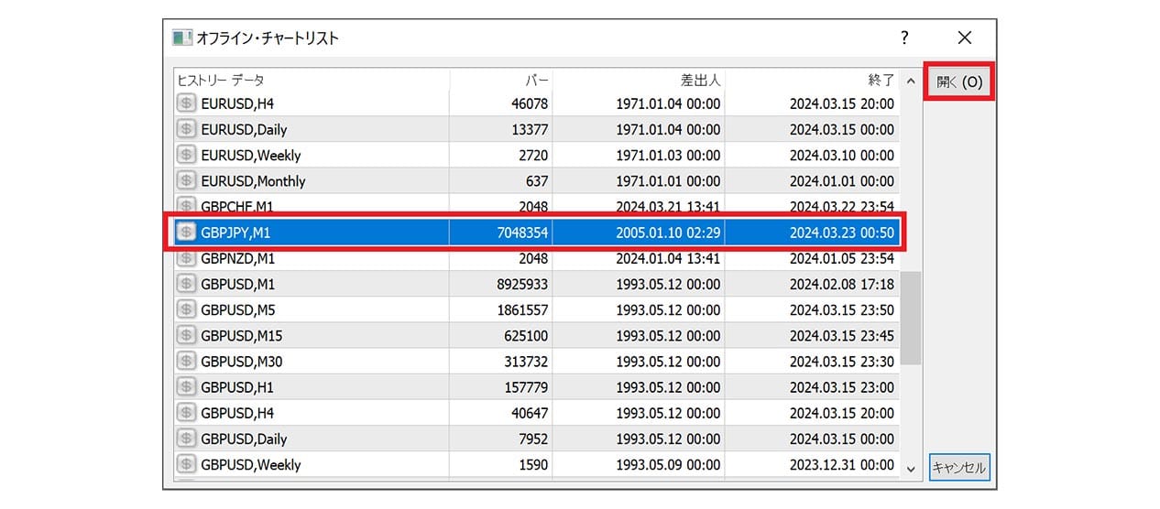Click the offline chart list title bar icon

click(182, 38)
